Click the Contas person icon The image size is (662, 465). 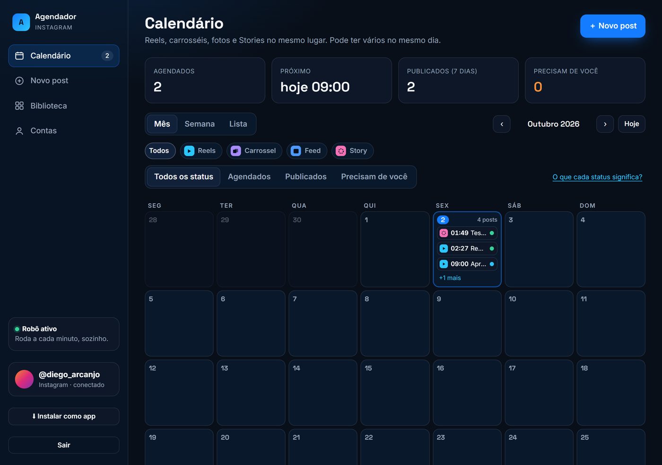click(x=19, y=131)
